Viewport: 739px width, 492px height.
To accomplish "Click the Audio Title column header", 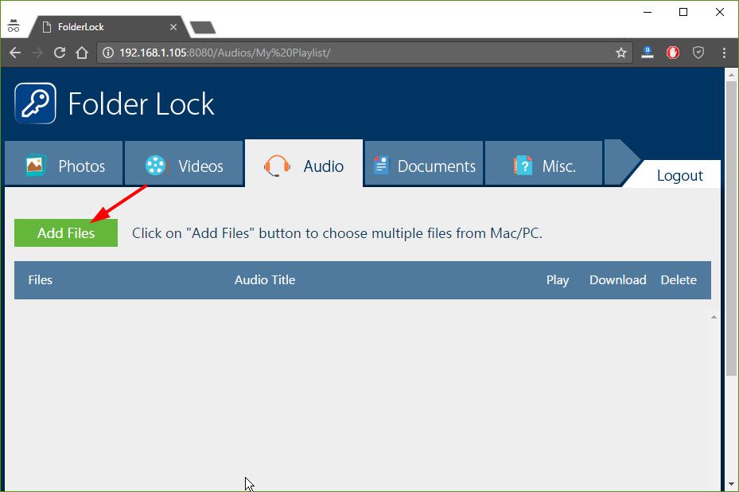I will [x=265, y=279].
